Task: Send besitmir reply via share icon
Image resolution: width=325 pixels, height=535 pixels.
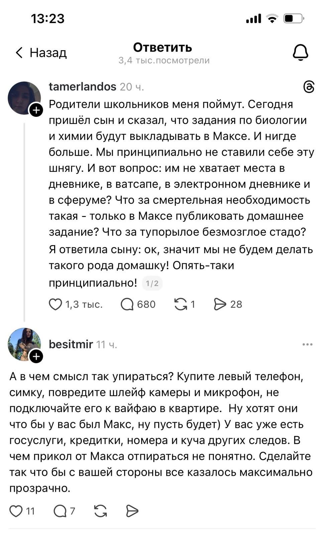Action: click(x=132, y=511)
